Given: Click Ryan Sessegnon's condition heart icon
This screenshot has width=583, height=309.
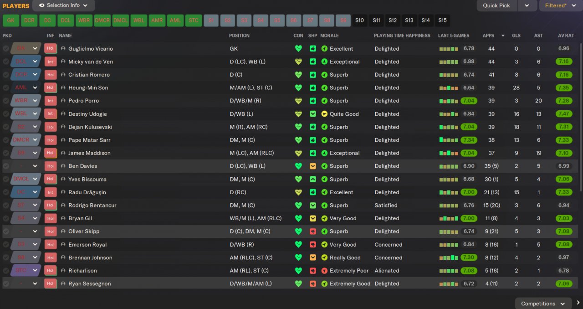Looking at the screenshot, I should coord(298,283).
